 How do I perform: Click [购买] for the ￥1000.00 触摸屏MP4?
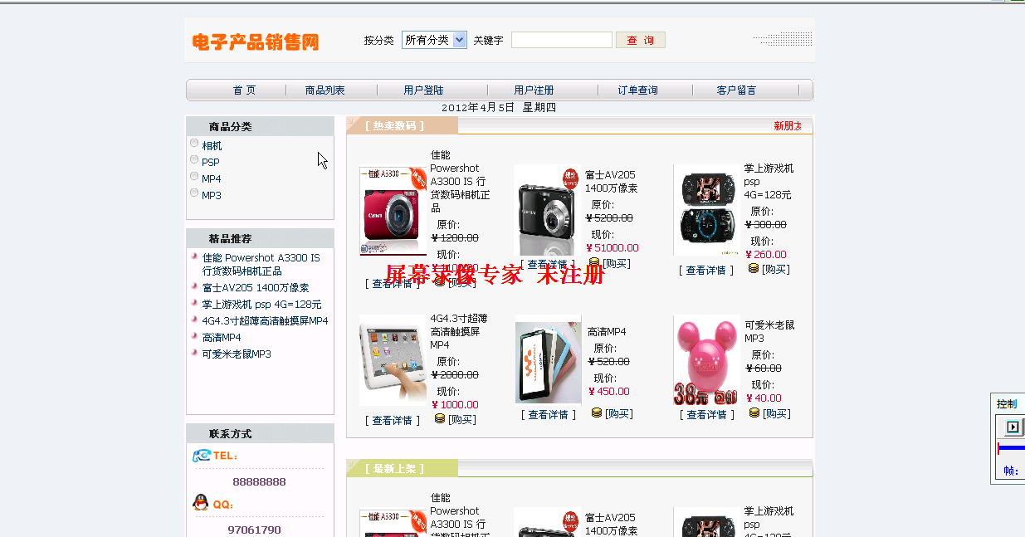[462, 420]
